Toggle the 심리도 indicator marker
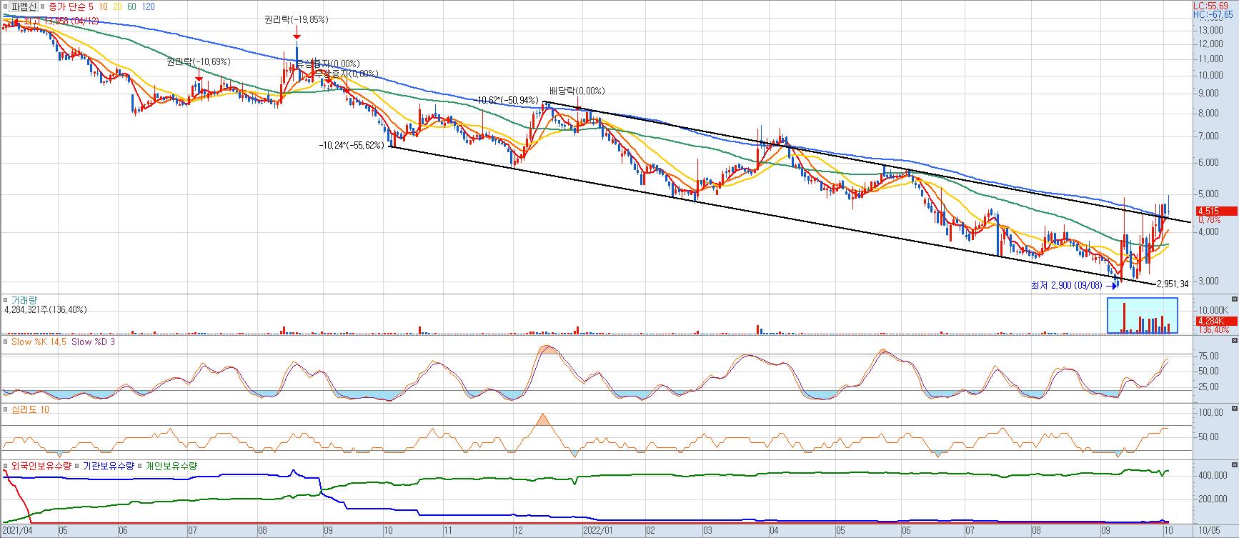 point(5,410)
